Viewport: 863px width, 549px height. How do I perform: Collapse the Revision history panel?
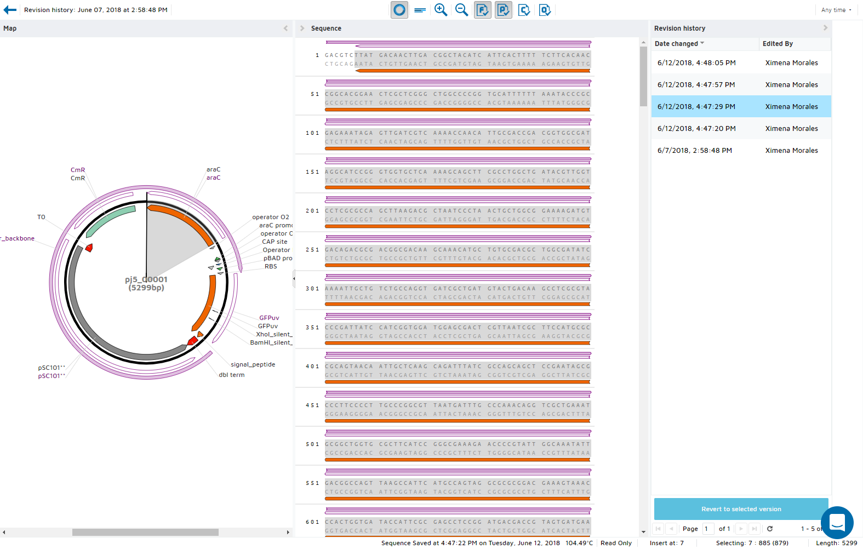pyautogui.click(x=825, y=27)
